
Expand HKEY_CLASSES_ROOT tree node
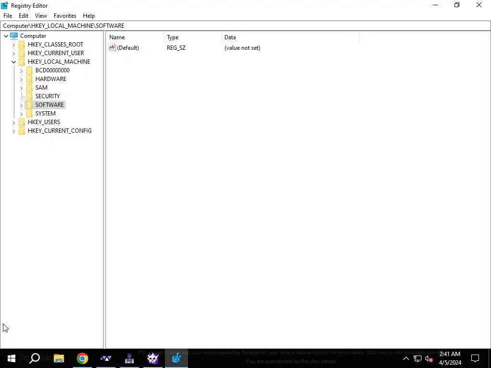click(13, 45)
